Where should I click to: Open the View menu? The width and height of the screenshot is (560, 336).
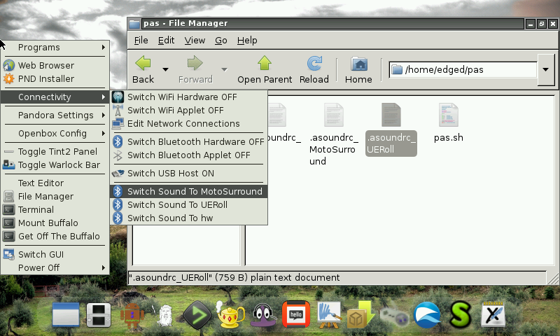195,40
